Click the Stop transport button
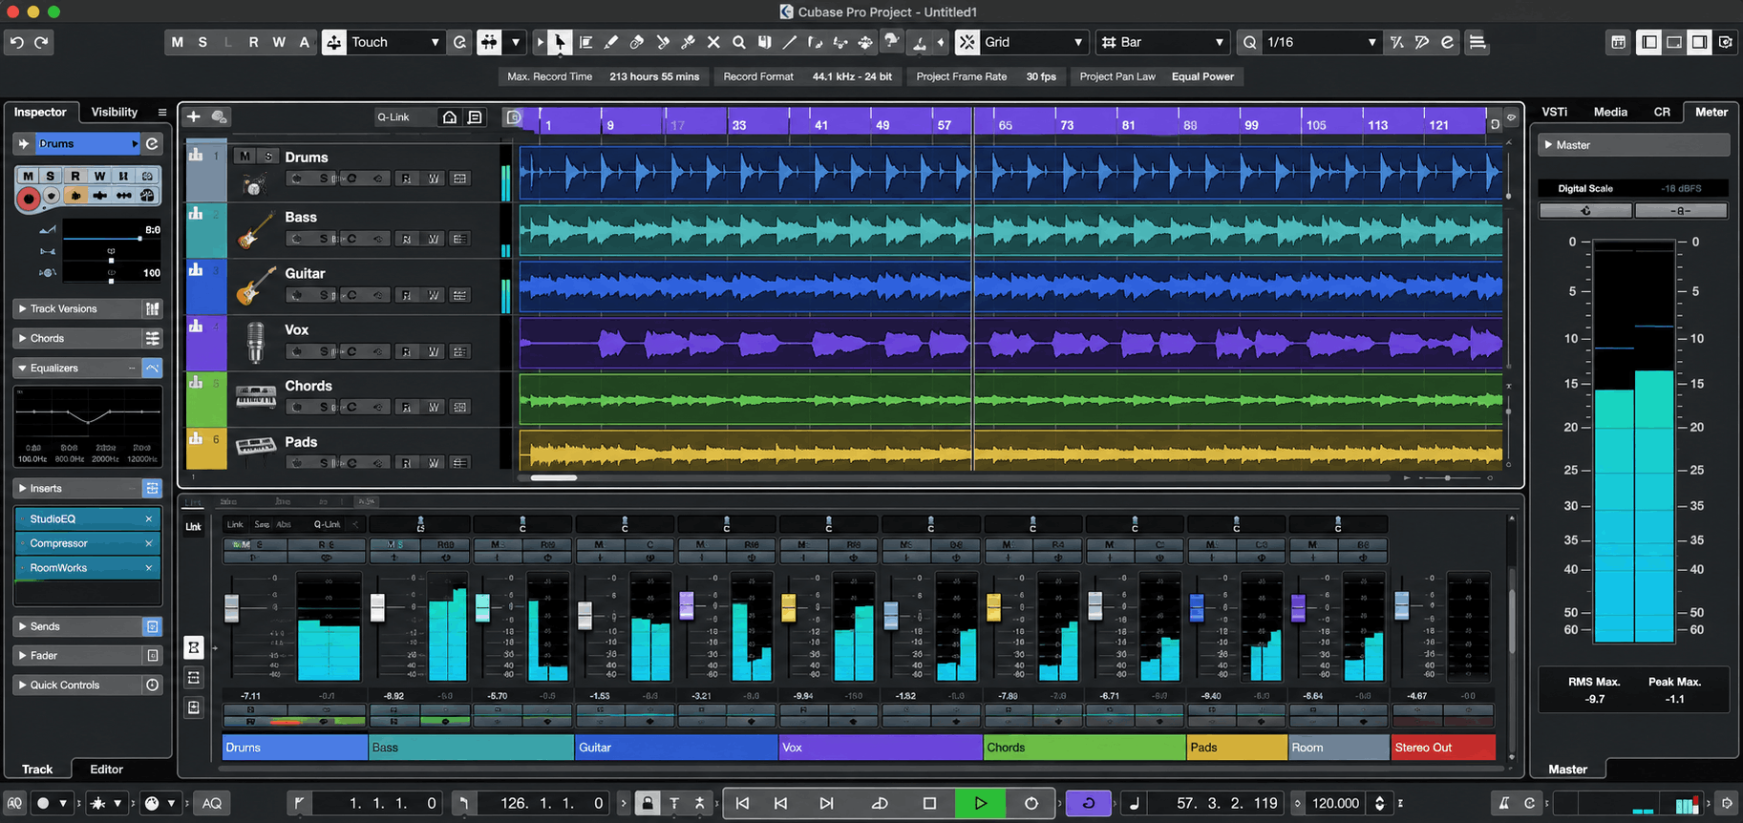This screenshot has width=1743, height=823. pyautogui.click(x=929, y=803)
